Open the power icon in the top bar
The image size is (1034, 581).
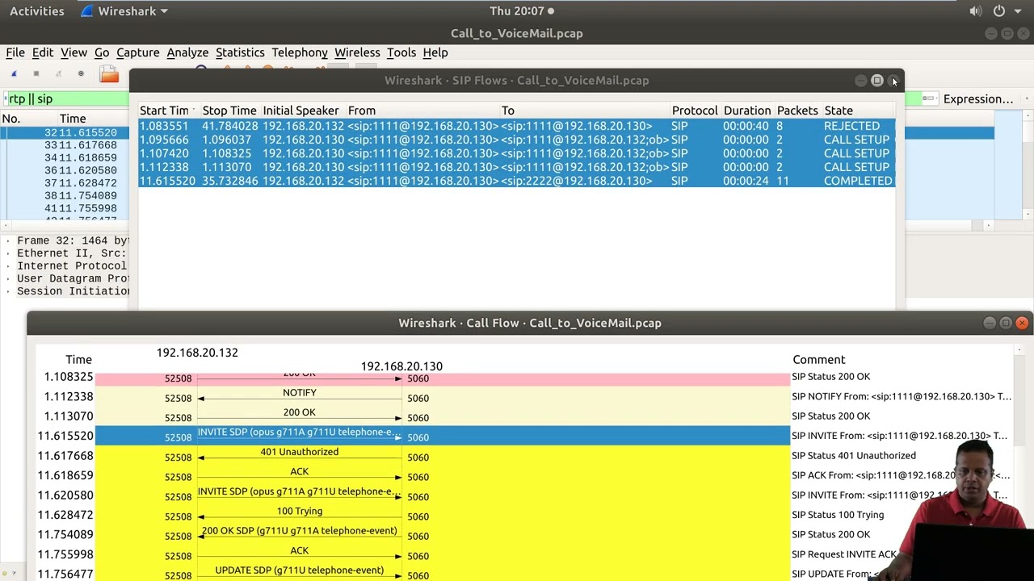click(x=999, y=11)
